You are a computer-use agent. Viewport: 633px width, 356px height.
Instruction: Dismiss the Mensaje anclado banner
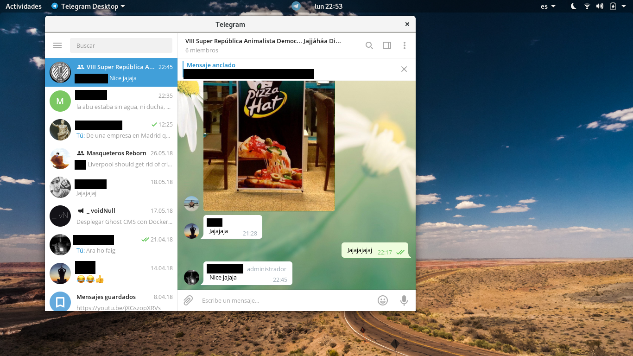404,69
